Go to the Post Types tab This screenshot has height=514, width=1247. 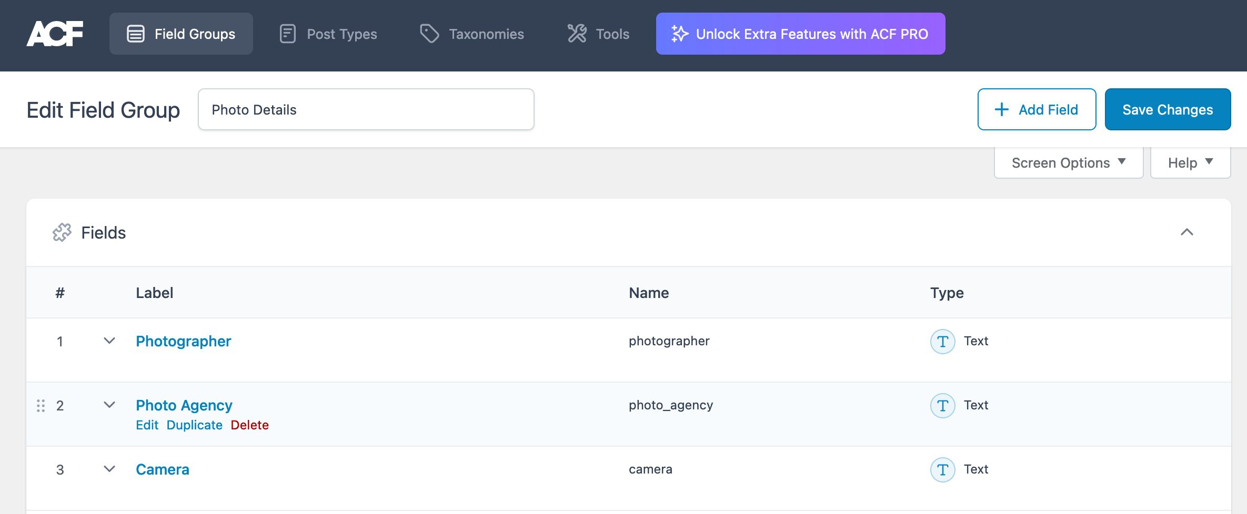(x=328, y=34)
